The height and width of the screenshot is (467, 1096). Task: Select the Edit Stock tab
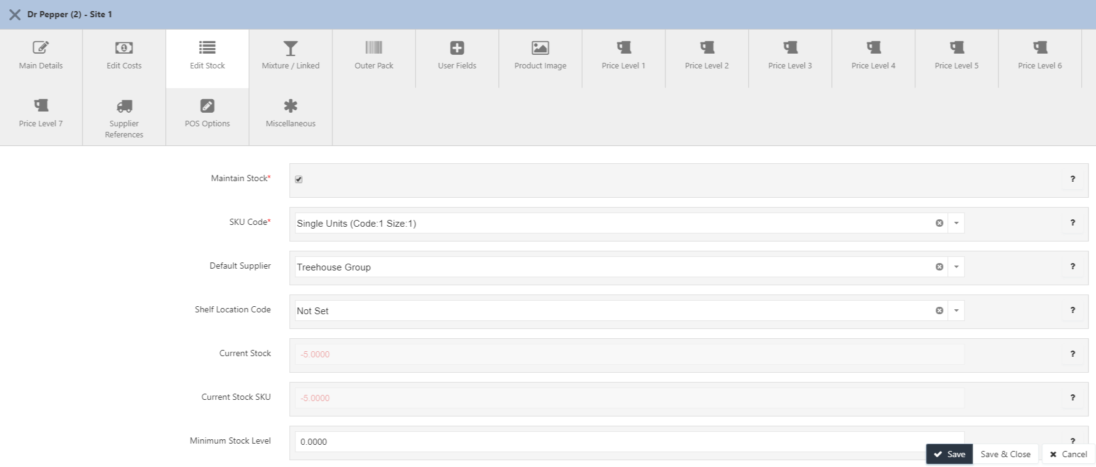point(207,59)
